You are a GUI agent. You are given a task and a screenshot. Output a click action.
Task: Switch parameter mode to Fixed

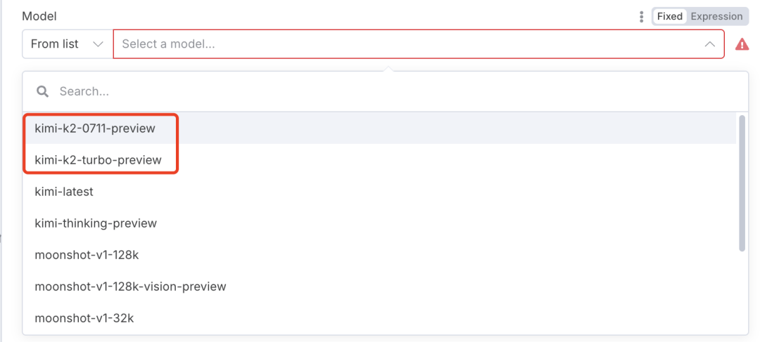pos(669,16)
